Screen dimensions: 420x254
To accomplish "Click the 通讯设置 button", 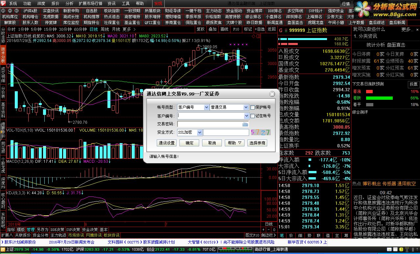I will (x=167, y=143).
